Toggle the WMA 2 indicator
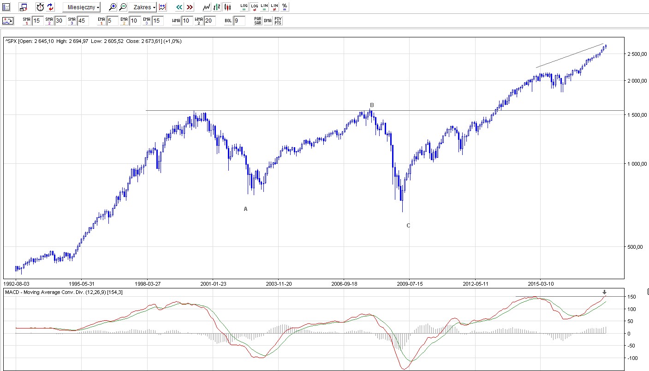Image resolution: width=649 pixels, height=371 pixels. (199, 21)
